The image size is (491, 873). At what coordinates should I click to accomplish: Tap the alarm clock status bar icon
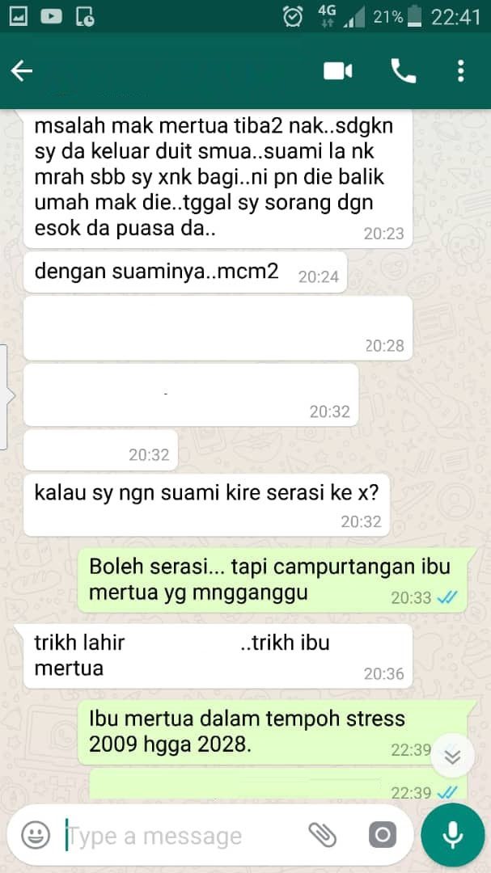293,17
